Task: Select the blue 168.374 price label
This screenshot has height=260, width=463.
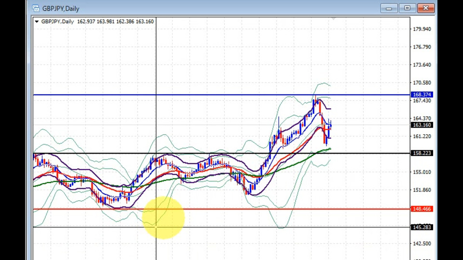Action: pyautogui.click(x=422, y=95)
